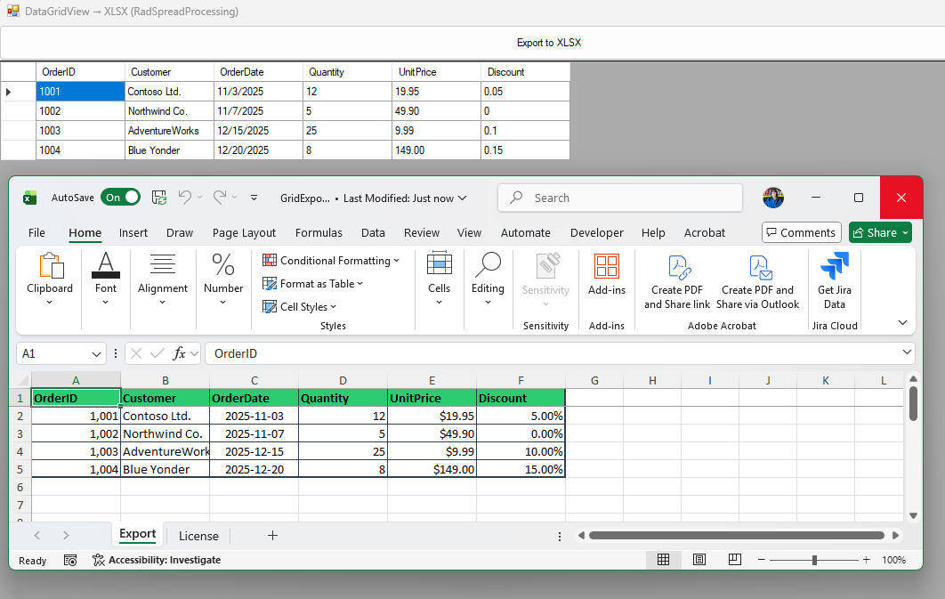The image size is (945, 599).
Task: Open the Acrobat ribbon tab
Action: [x=705, y=232]
